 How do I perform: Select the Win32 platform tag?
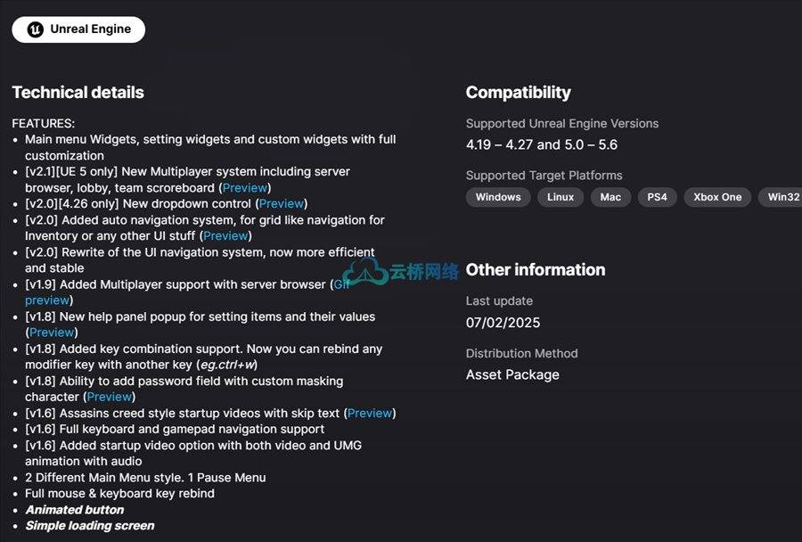click(781, 197)
